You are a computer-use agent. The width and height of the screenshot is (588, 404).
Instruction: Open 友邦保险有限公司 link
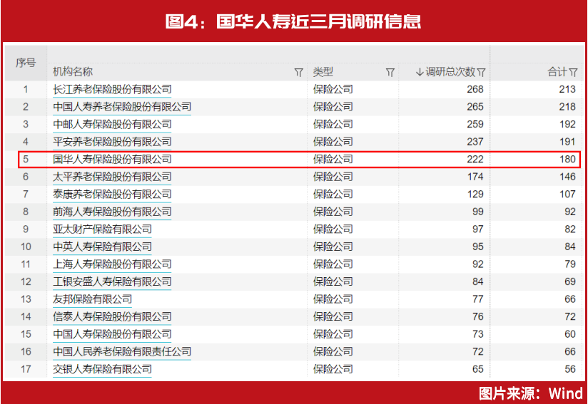pyautogui.click(x=92, y=299)
